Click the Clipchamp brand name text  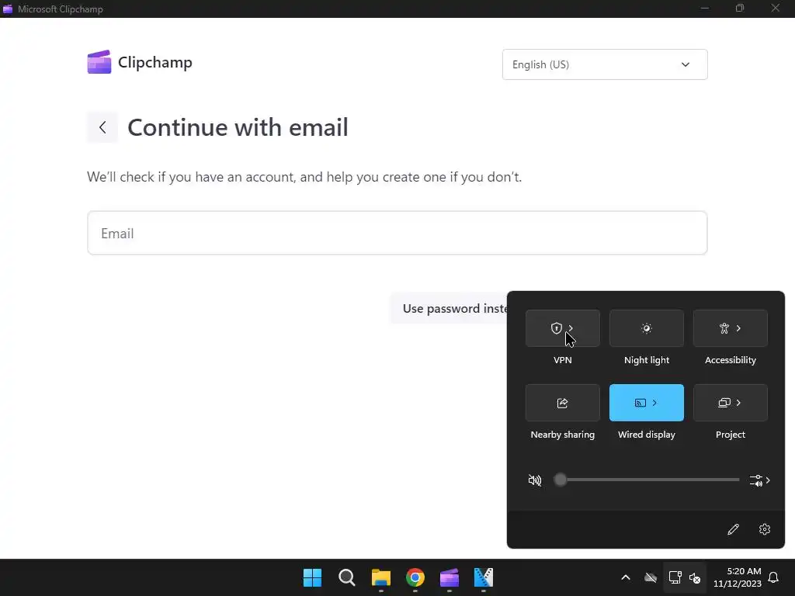tap(155, 62)
